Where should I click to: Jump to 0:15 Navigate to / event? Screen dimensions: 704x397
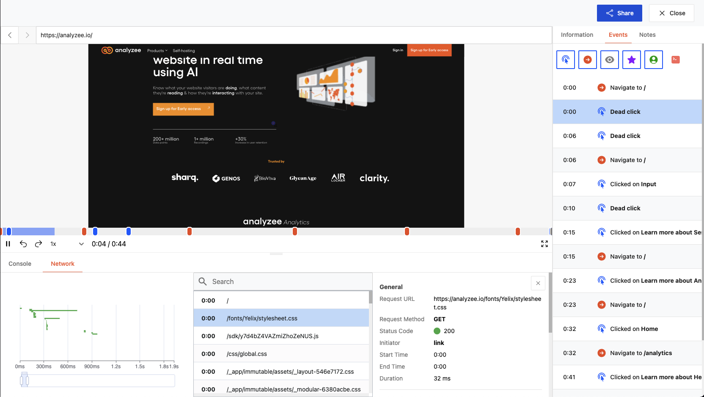click(x=627, y=256)
